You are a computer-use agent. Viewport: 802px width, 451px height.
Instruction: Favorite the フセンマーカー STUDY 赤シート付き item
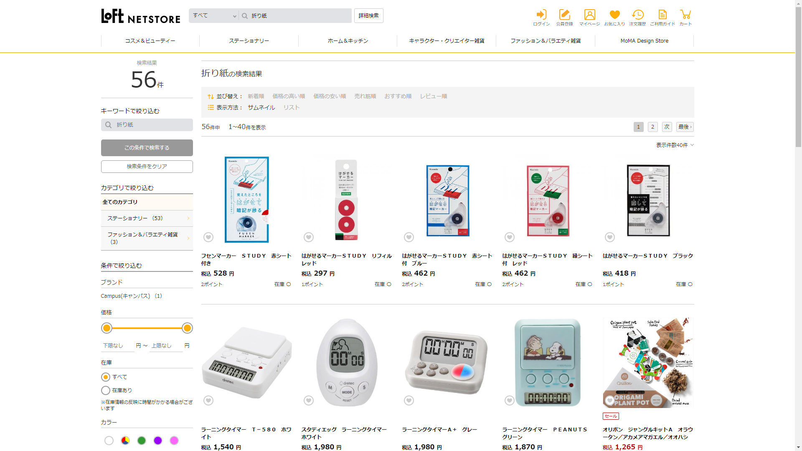tap(208, 237)
